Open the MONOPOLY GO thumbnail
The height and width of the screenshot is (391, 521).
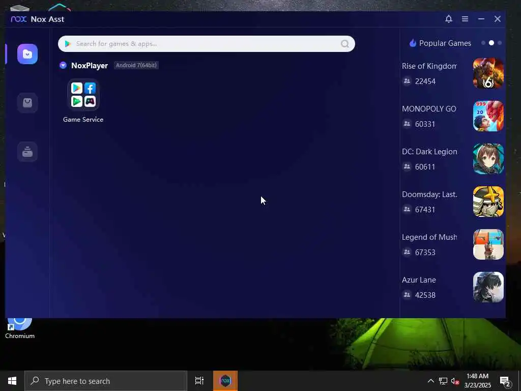point(488,116)
